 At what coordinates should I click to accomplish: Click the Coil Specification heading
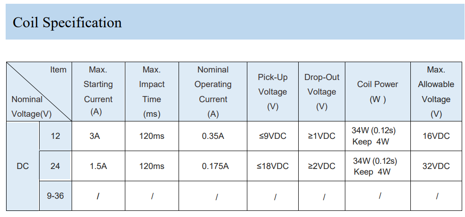(67, 23)
